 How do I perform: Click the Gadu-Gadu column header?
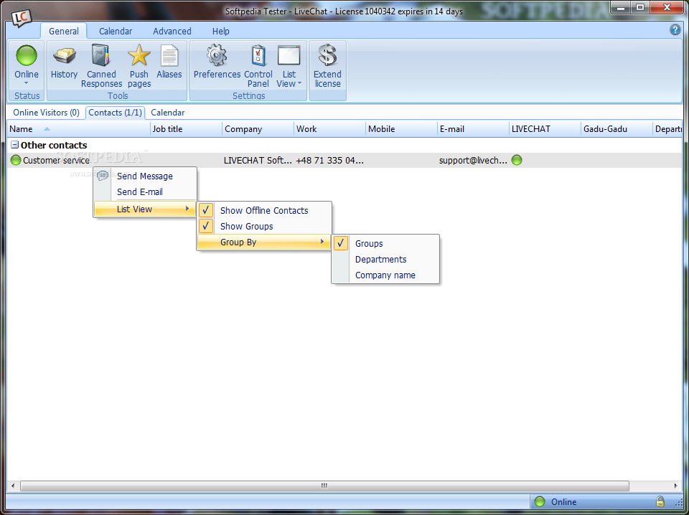tap(616, 128)
